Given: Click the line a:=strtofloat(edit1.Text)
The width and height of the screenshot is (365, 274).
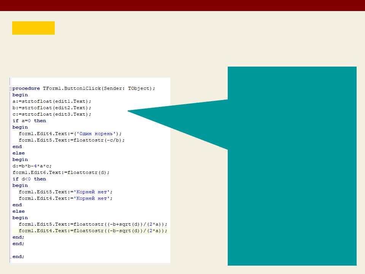Looking at the screenshot, I should pos(52,102).
